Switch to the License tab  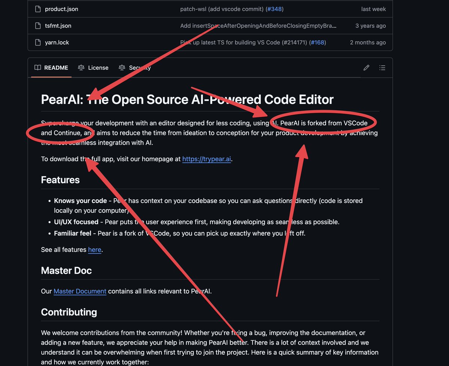click(93, 68)
